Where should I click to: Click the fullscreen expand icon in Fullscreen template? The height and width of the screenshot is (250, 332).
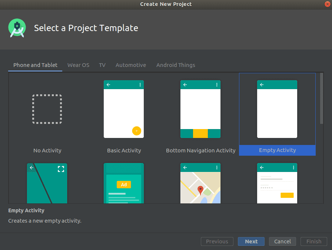[61, 169]
